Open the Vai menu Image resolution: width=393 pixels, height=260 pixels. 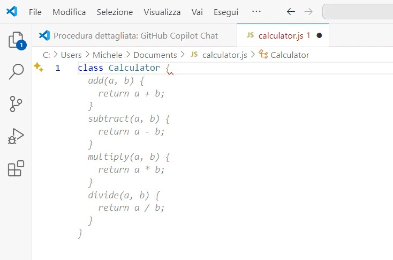[x=197, y=12]
